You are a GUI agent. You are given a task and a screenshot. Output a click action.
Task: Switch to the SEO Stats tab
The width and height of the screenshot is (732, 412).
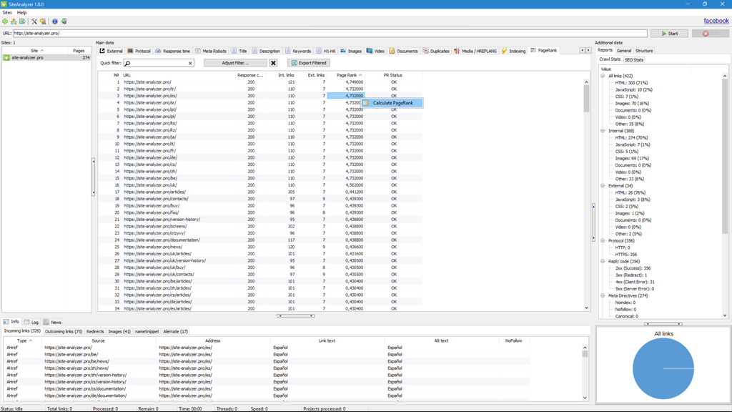tap(634, 60)
